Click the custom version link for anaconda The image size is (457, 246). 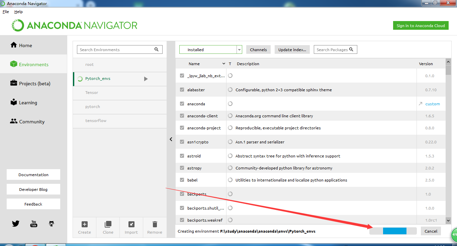[433, 104]
